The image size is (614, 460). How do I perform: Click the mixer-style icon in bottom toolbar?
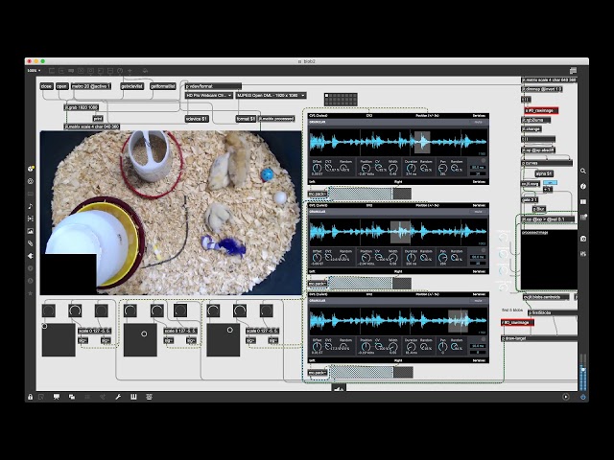(149, 397)
